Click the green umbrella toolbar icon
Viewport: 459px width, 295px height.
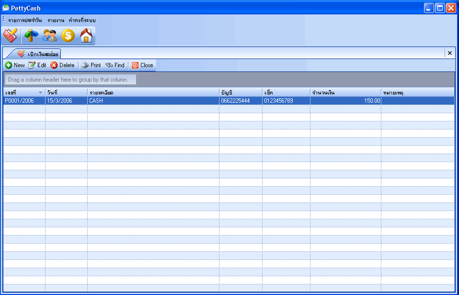click(31, 36)
